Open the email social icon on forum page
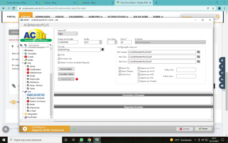 click(x=222, y=86)
